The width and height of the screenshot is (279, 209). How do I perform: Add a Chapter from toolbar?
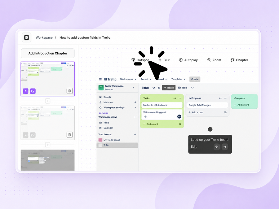239,60
